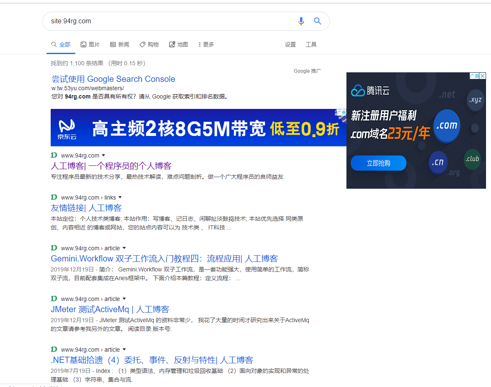This screenshot has height=387, width=491.
Task: Switch to the 新闻 news tab
Action: pos(120,44)
